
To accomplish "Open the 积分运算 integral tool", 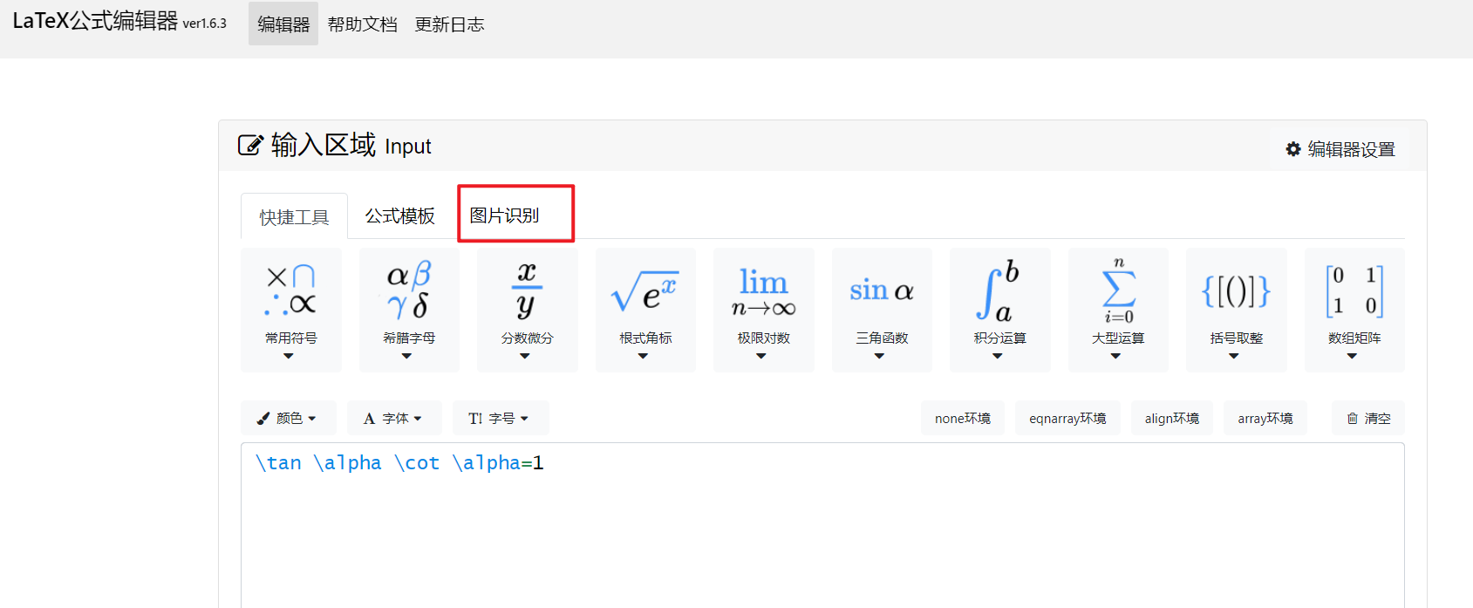I will click(x=999, y=310).
